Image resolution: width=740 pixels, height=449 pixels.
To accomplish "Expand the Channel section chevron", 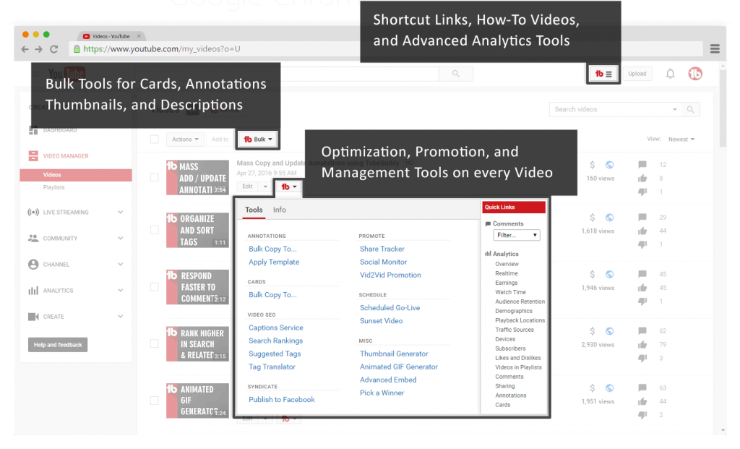I will [x=121, y=265].
